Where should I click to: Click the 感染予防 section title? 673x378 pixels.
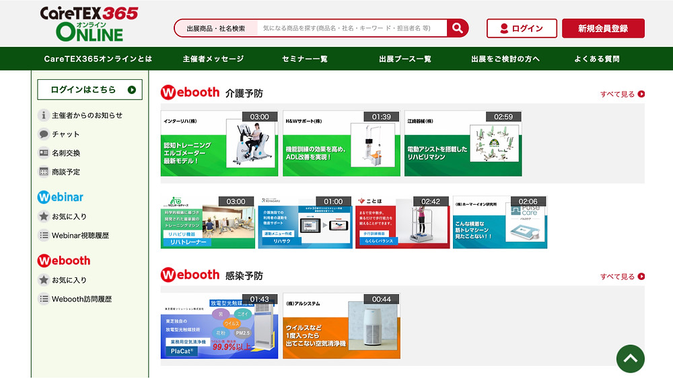tap(244, 276)
